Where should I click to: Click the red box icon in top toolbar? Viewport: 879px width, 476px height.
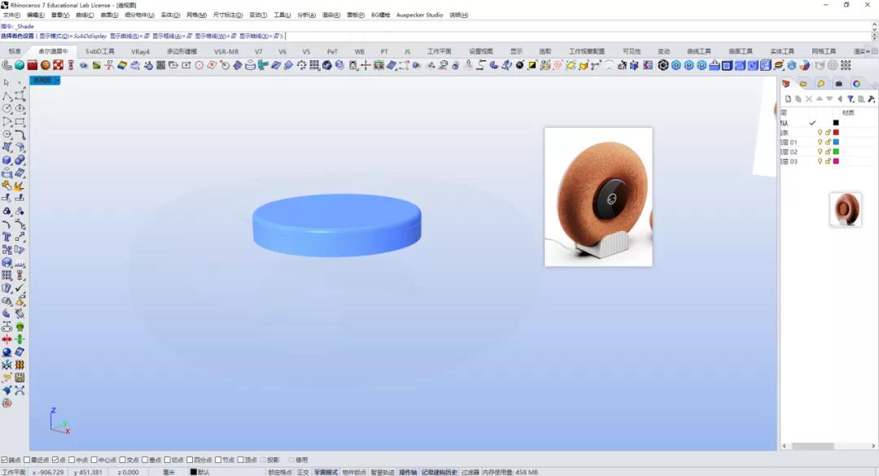coord(33,66)
